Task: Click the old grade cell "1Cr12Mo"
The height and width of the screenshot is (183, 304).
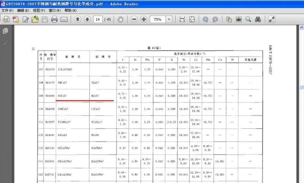Action: (97, 161)
